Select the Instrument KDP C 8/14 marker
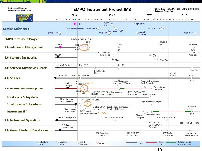Image resolution: width=202 pixels, height=151 pixels. point(88,39)
